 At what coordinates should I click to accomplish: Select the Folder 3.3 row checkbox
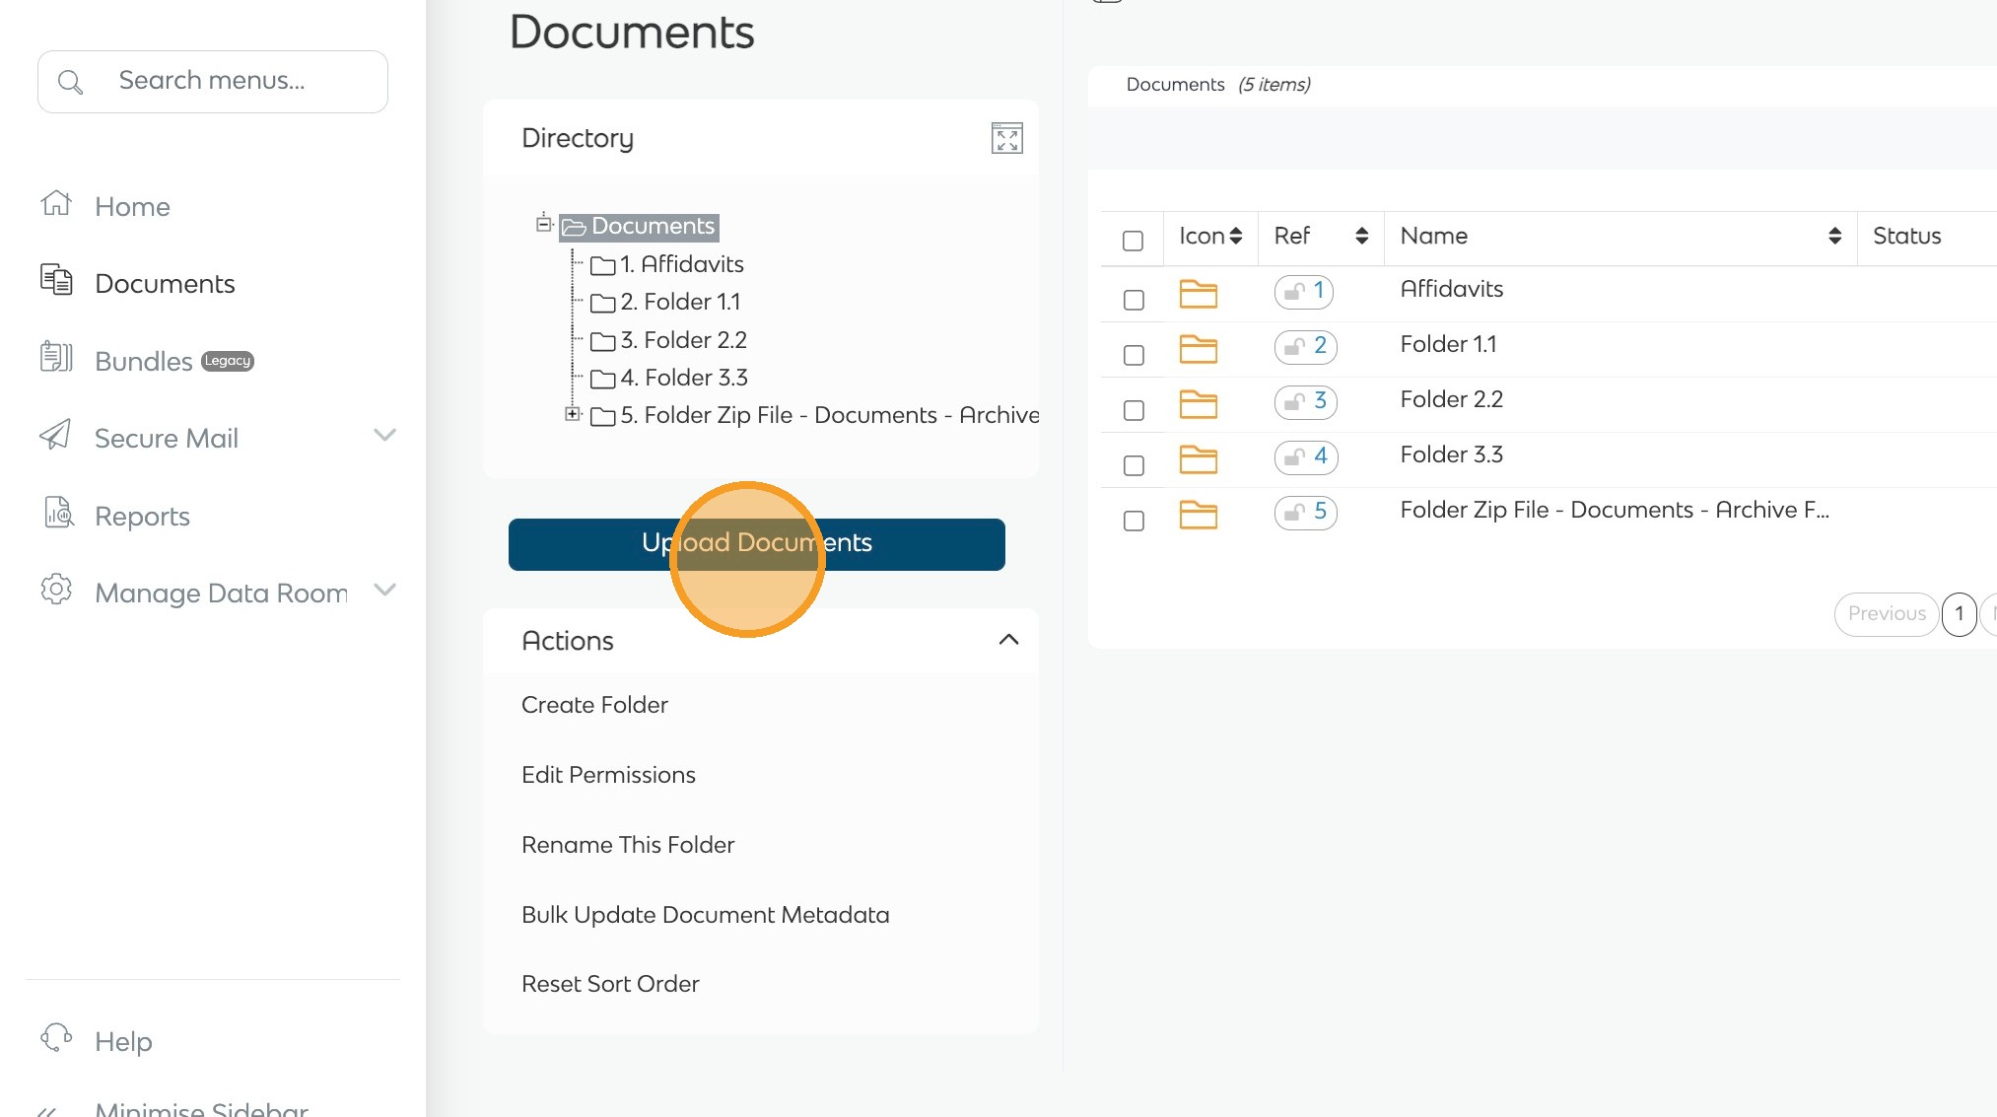tap(1134, 465)
